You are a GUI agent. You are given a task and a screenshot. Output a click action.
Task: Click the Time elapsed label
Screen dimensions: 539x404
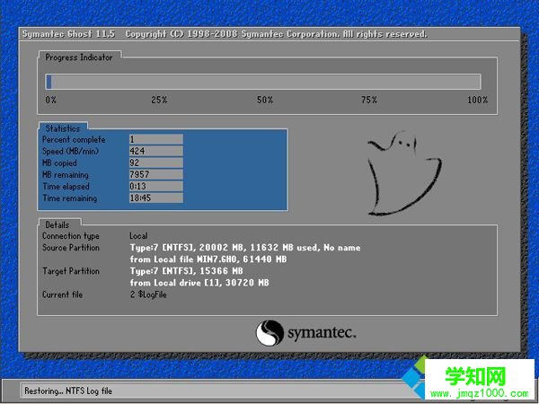pyautogui.click(x=66, y=187)
